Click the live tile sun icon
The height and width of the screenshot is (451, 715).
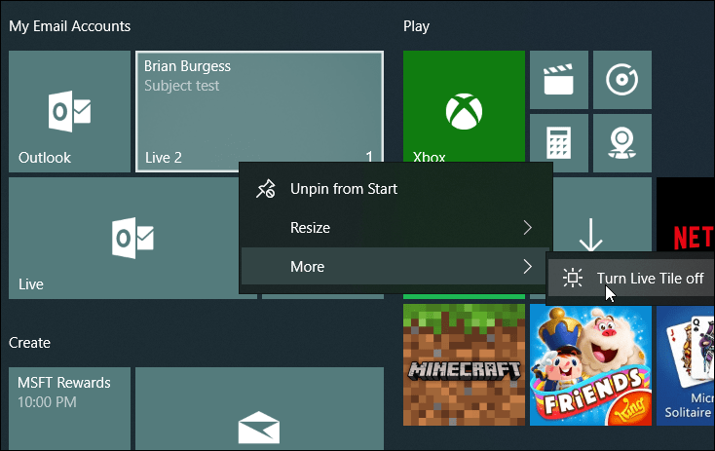coord(573,278)
